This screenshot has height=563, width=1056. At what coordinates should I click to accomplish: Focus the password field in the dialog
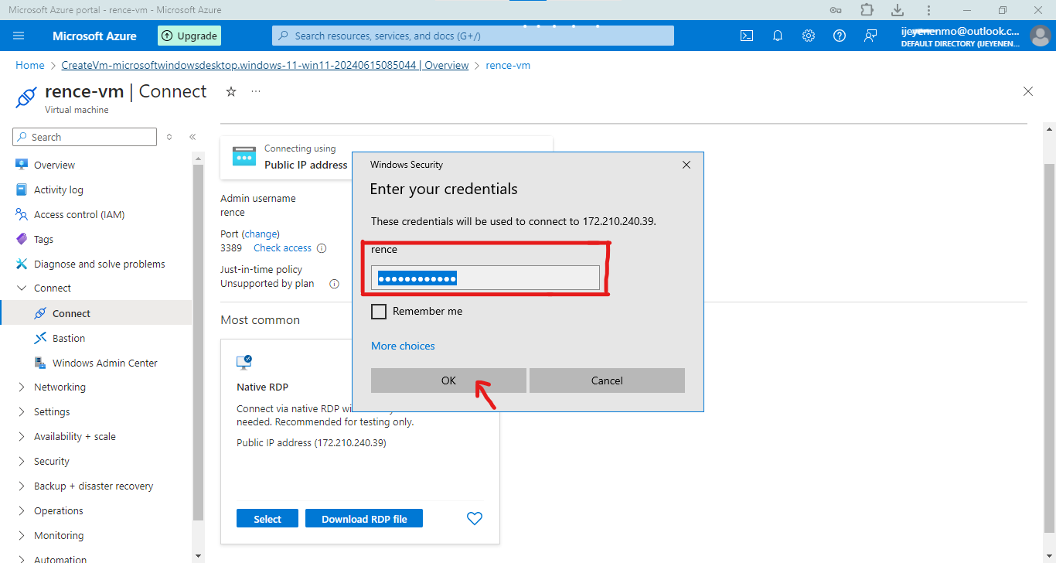[x=485, y=278]
